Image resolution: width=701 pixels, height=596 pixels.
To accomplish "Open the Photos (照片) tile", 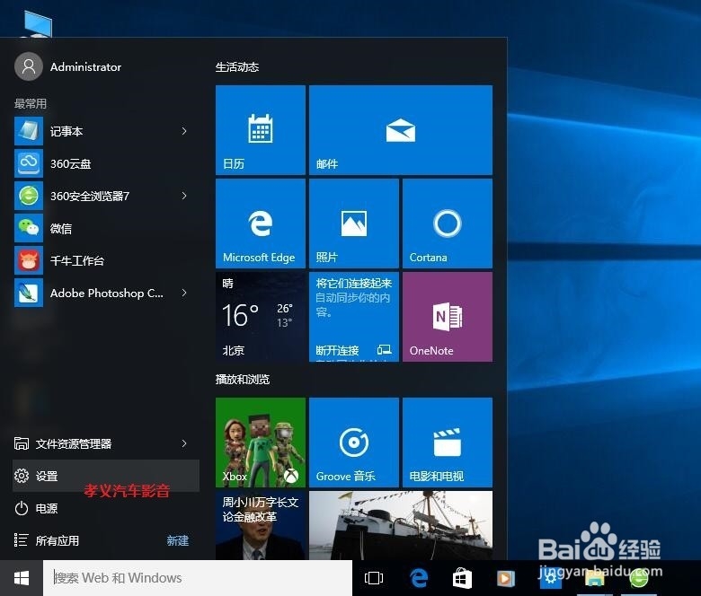I will click(353, 223).
